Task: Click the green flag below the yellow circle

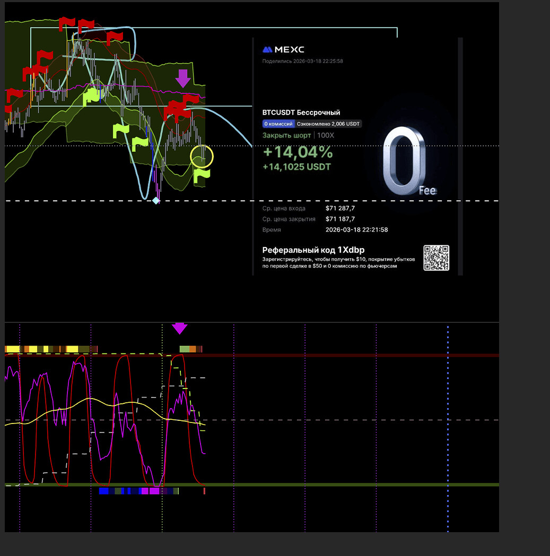Action: (x=202, y=175)
